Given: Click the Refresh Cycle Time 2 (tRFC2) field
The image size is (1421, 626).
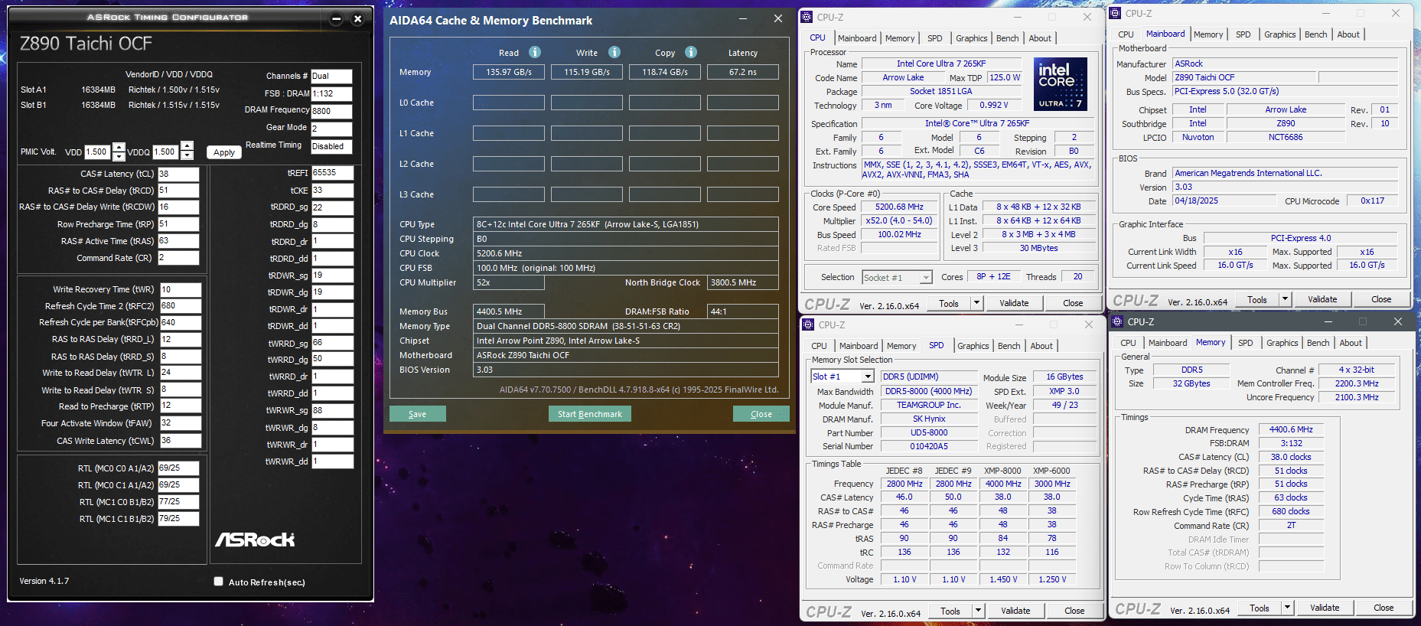Looking at the screenshot, I should click(x=180, y=305).
